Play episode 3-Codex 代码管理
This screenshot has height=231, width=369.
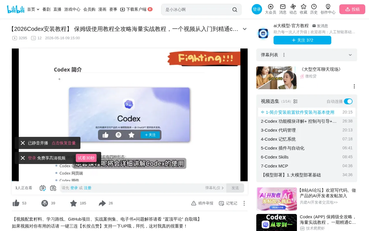coord(307,130)
